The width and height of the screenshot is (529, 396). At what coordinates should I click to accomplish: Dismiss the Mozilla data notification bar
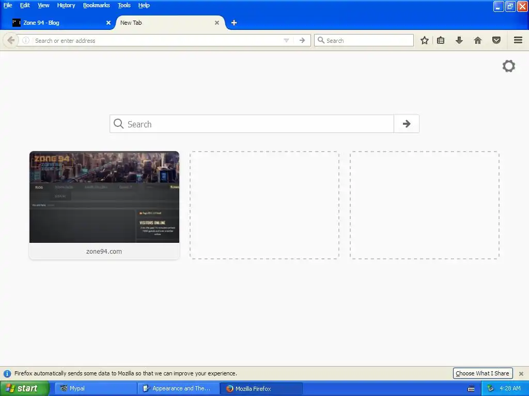pyautogui.click(x=521, y=374)
